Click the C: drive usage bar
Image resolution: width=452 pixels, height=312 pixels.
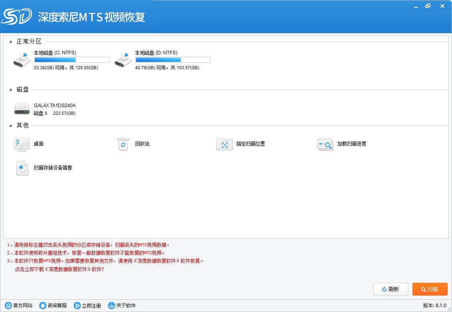point(72,60)
